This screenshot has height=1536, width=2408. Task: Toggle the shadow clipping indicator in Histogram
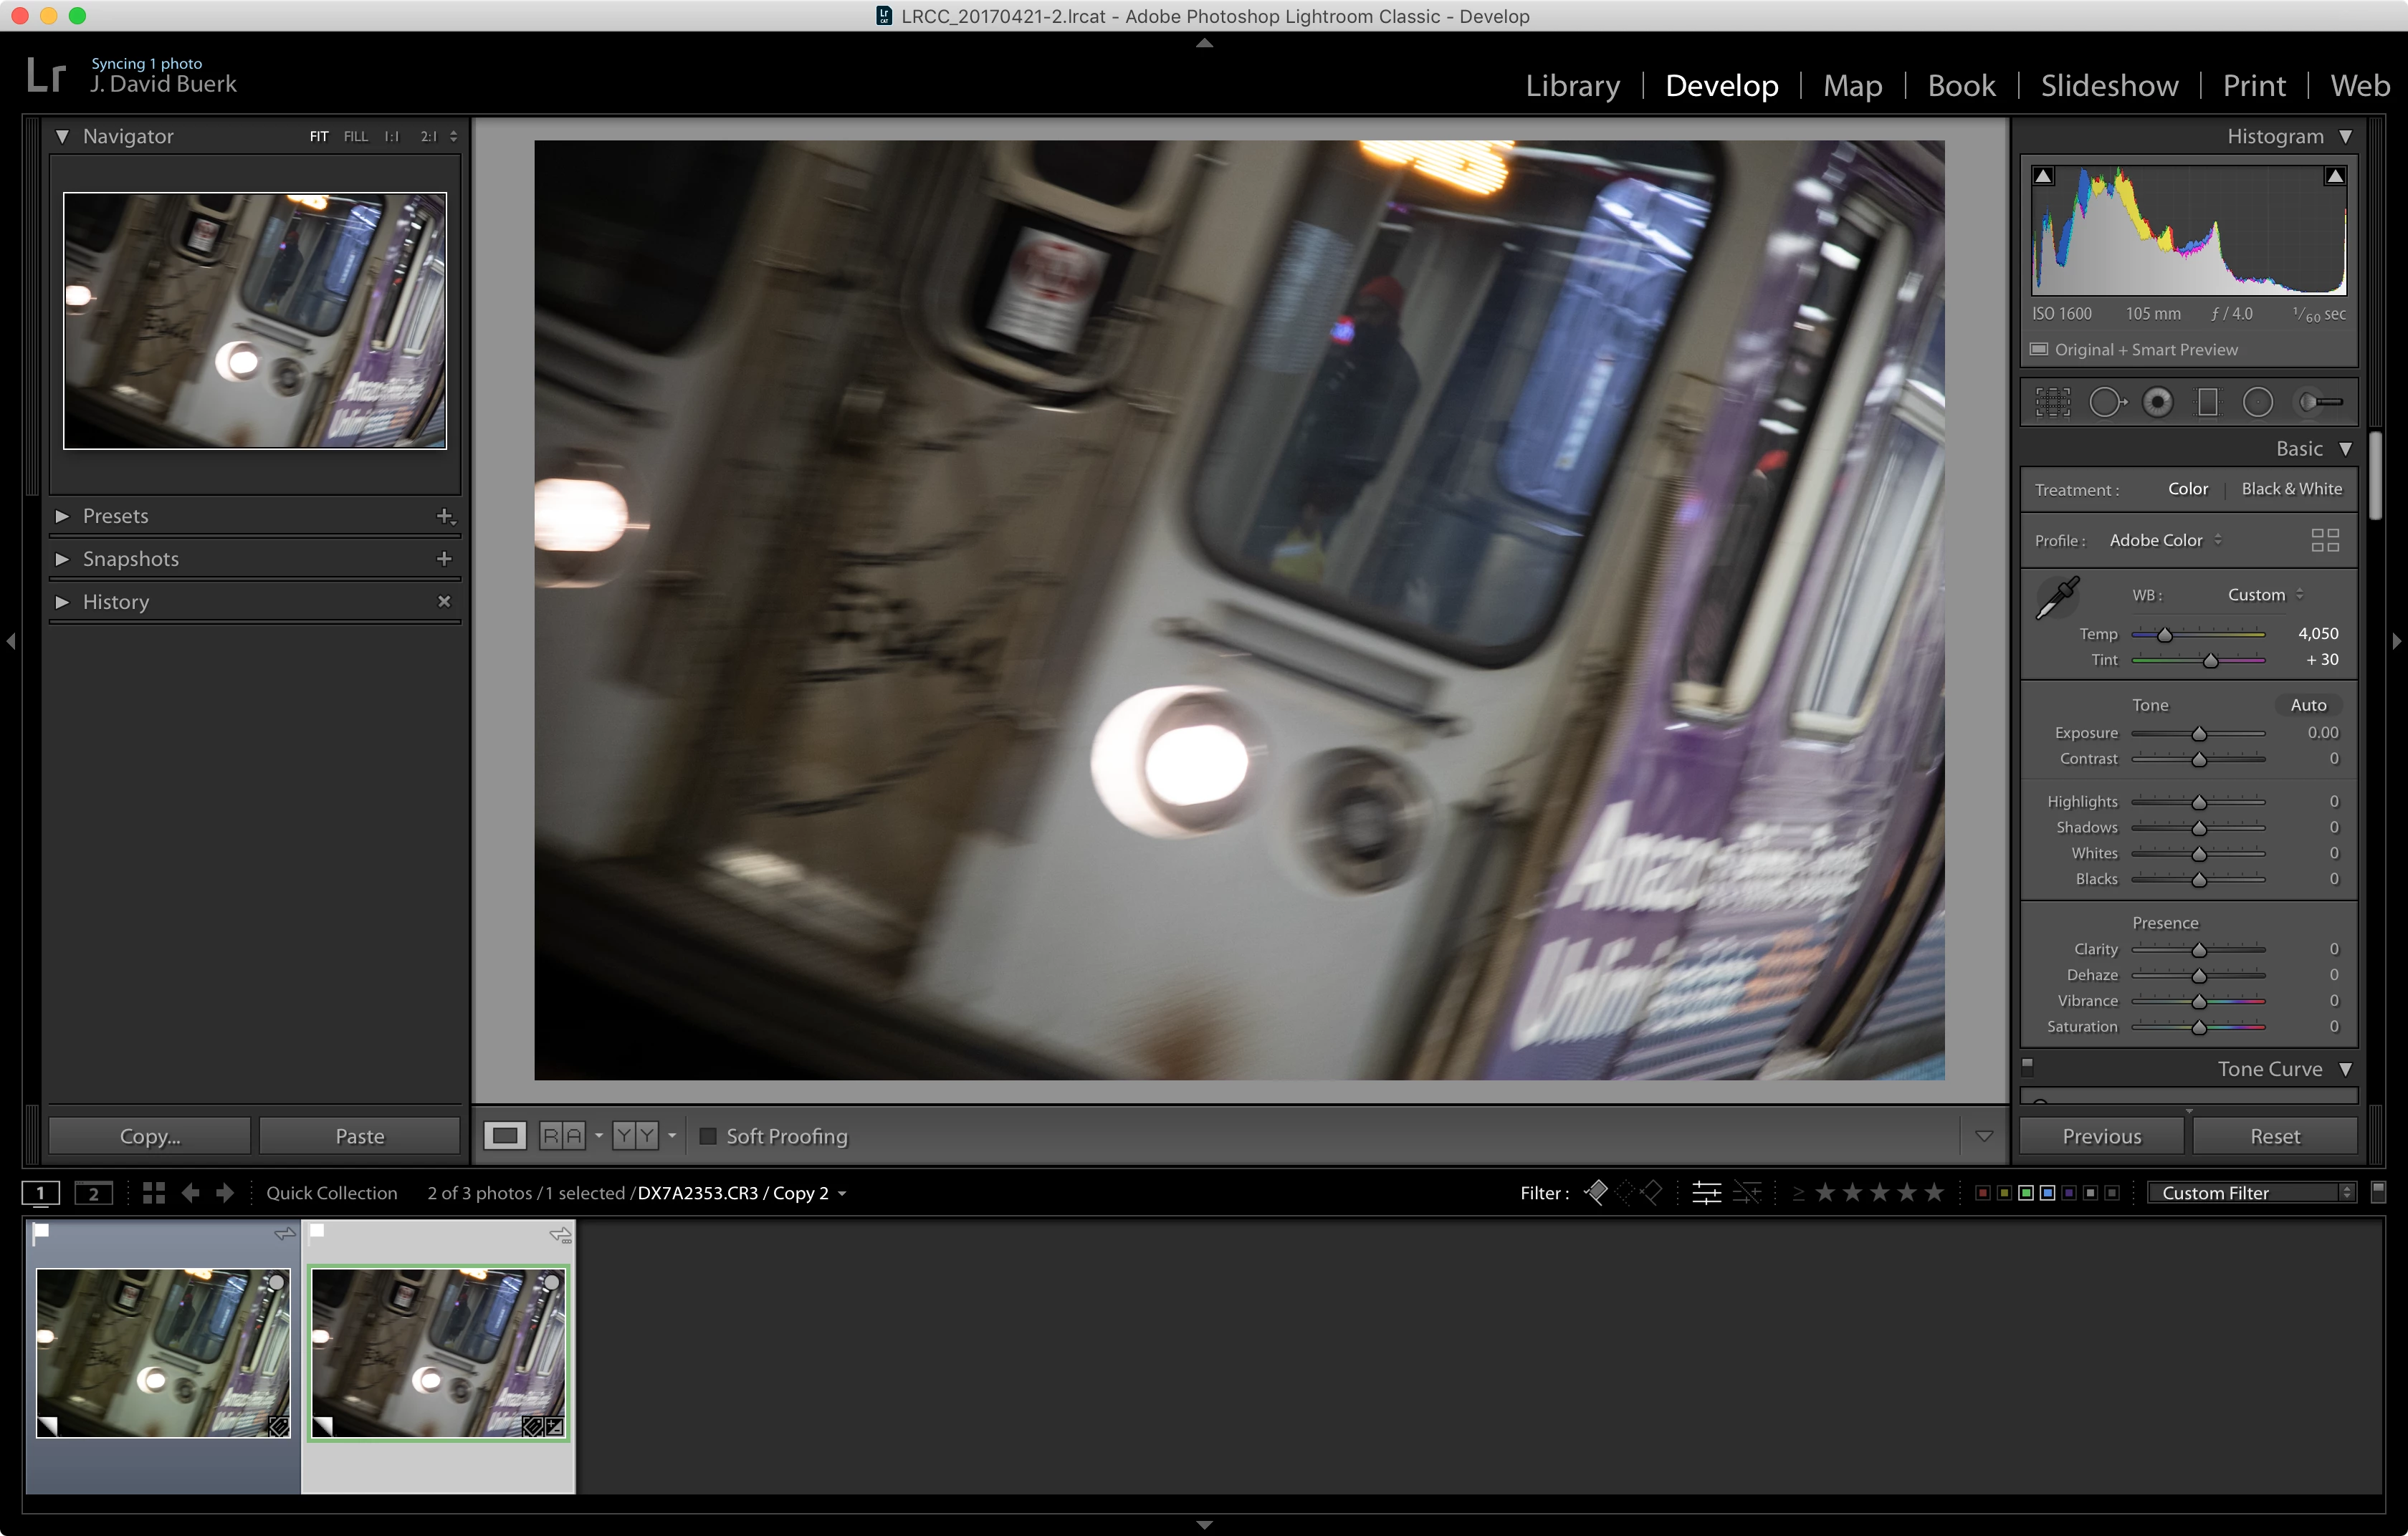coord(2044,177)
